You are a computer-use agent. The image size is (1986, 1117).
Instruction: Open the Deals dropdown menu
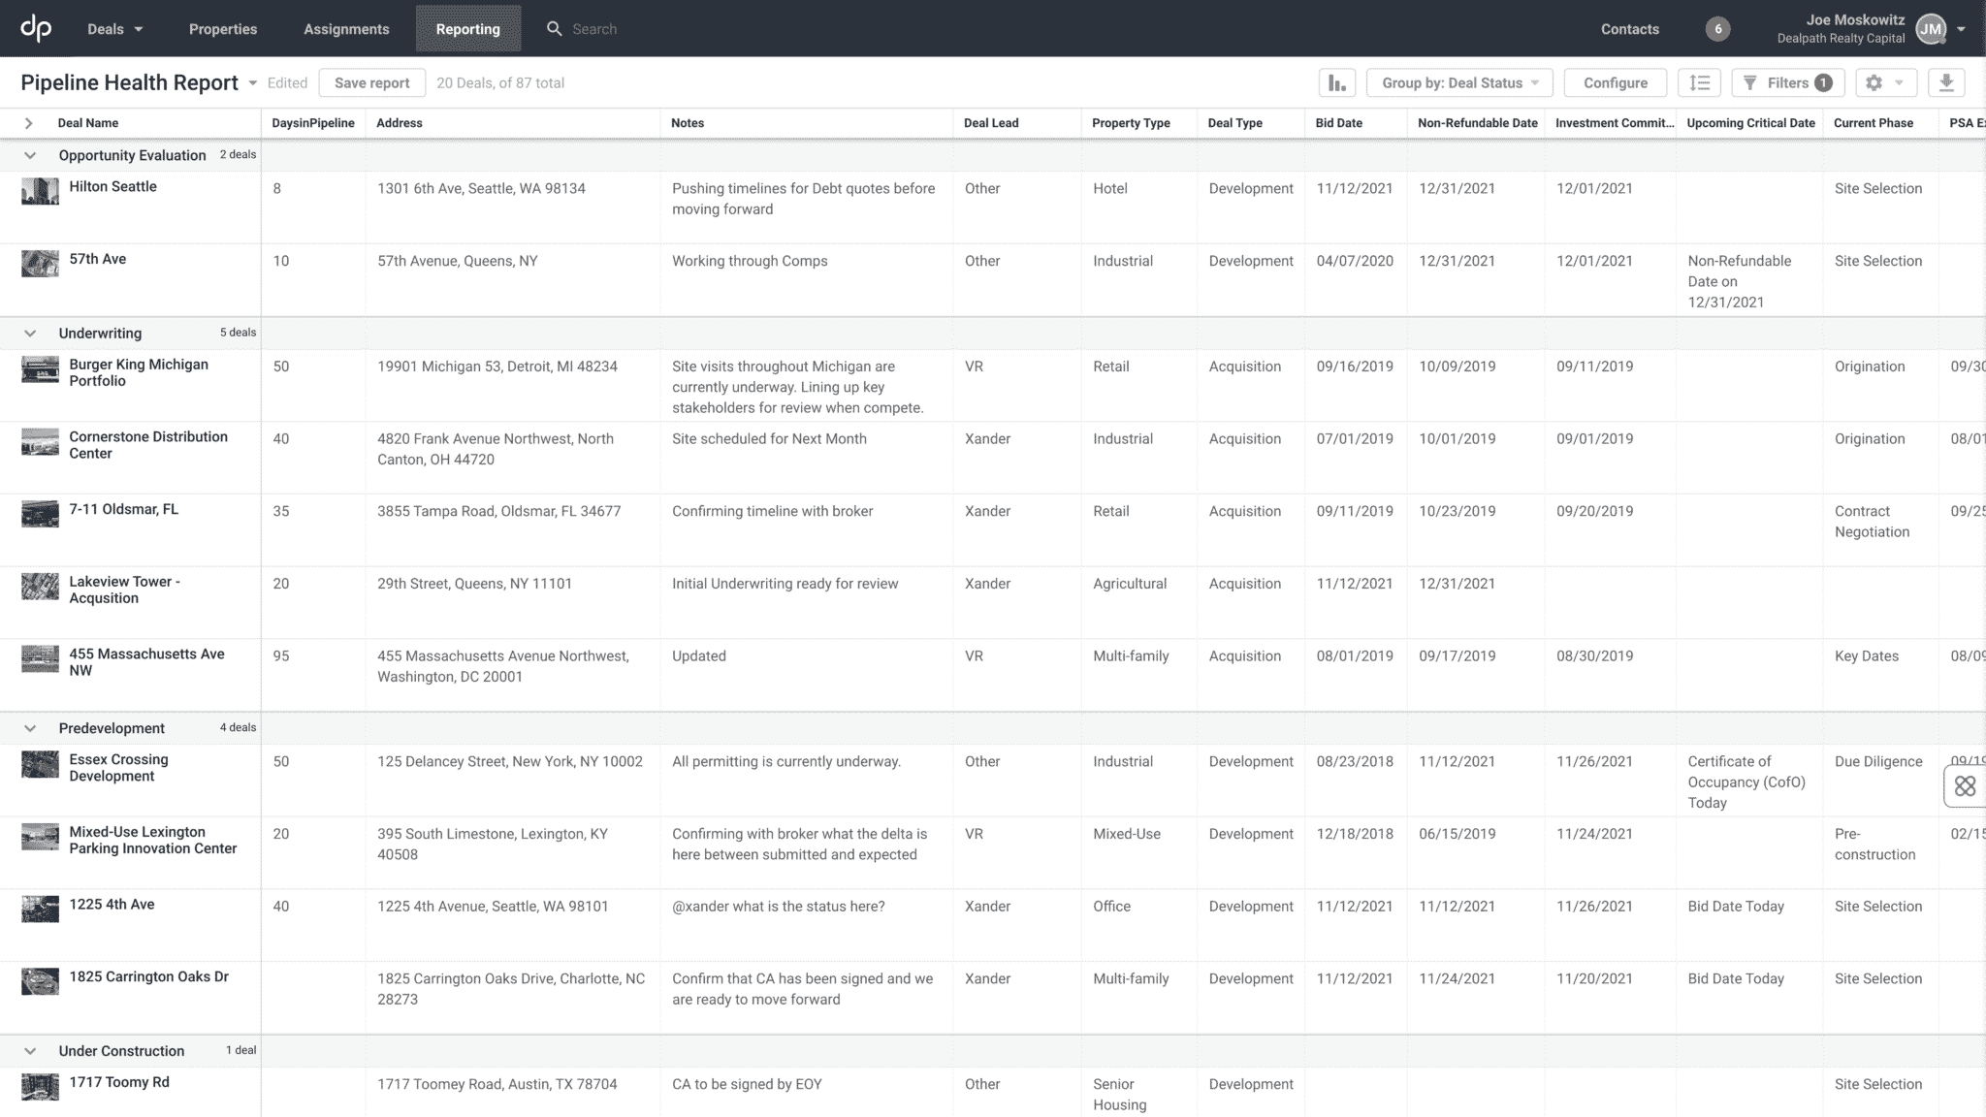(x=113, y=28)
